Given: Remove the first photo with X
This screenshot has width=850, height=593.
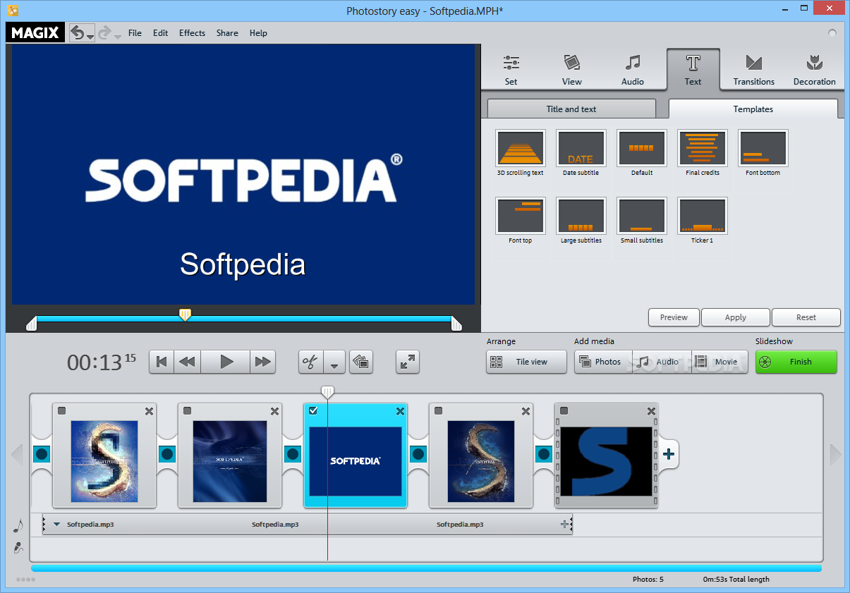Looking at the screenshot, I should click(149, 411).
